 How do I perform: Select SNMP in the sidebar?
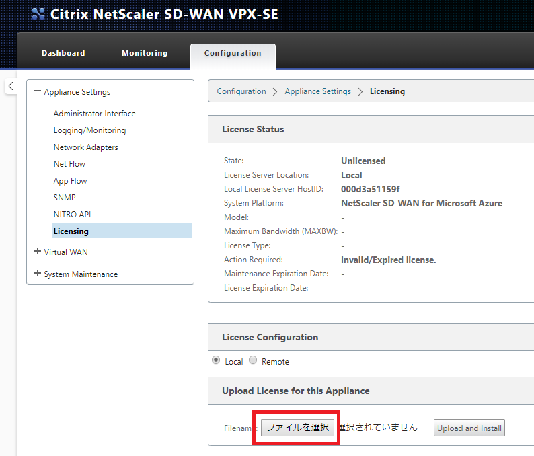(65, 198)
